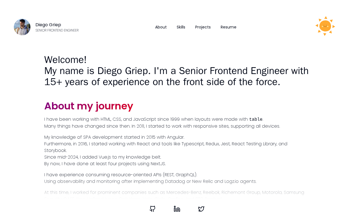Click the line mentioning Datadog and New Relic

[x=150, y=181]
